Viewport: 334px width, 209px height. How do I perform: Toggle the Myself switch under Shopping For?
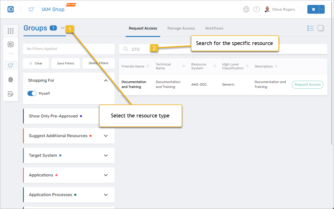click(32, 93)
